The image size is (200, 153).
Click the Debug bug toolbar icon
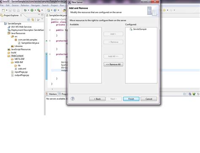pos(25,10)
